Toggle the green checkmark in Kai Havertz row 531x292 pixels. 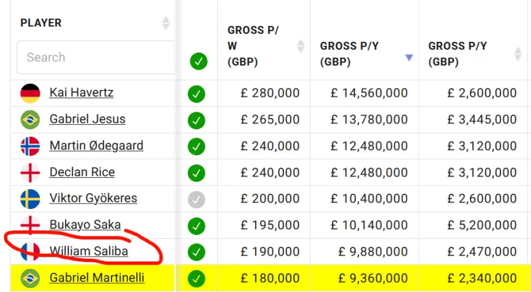click(196, 94)
